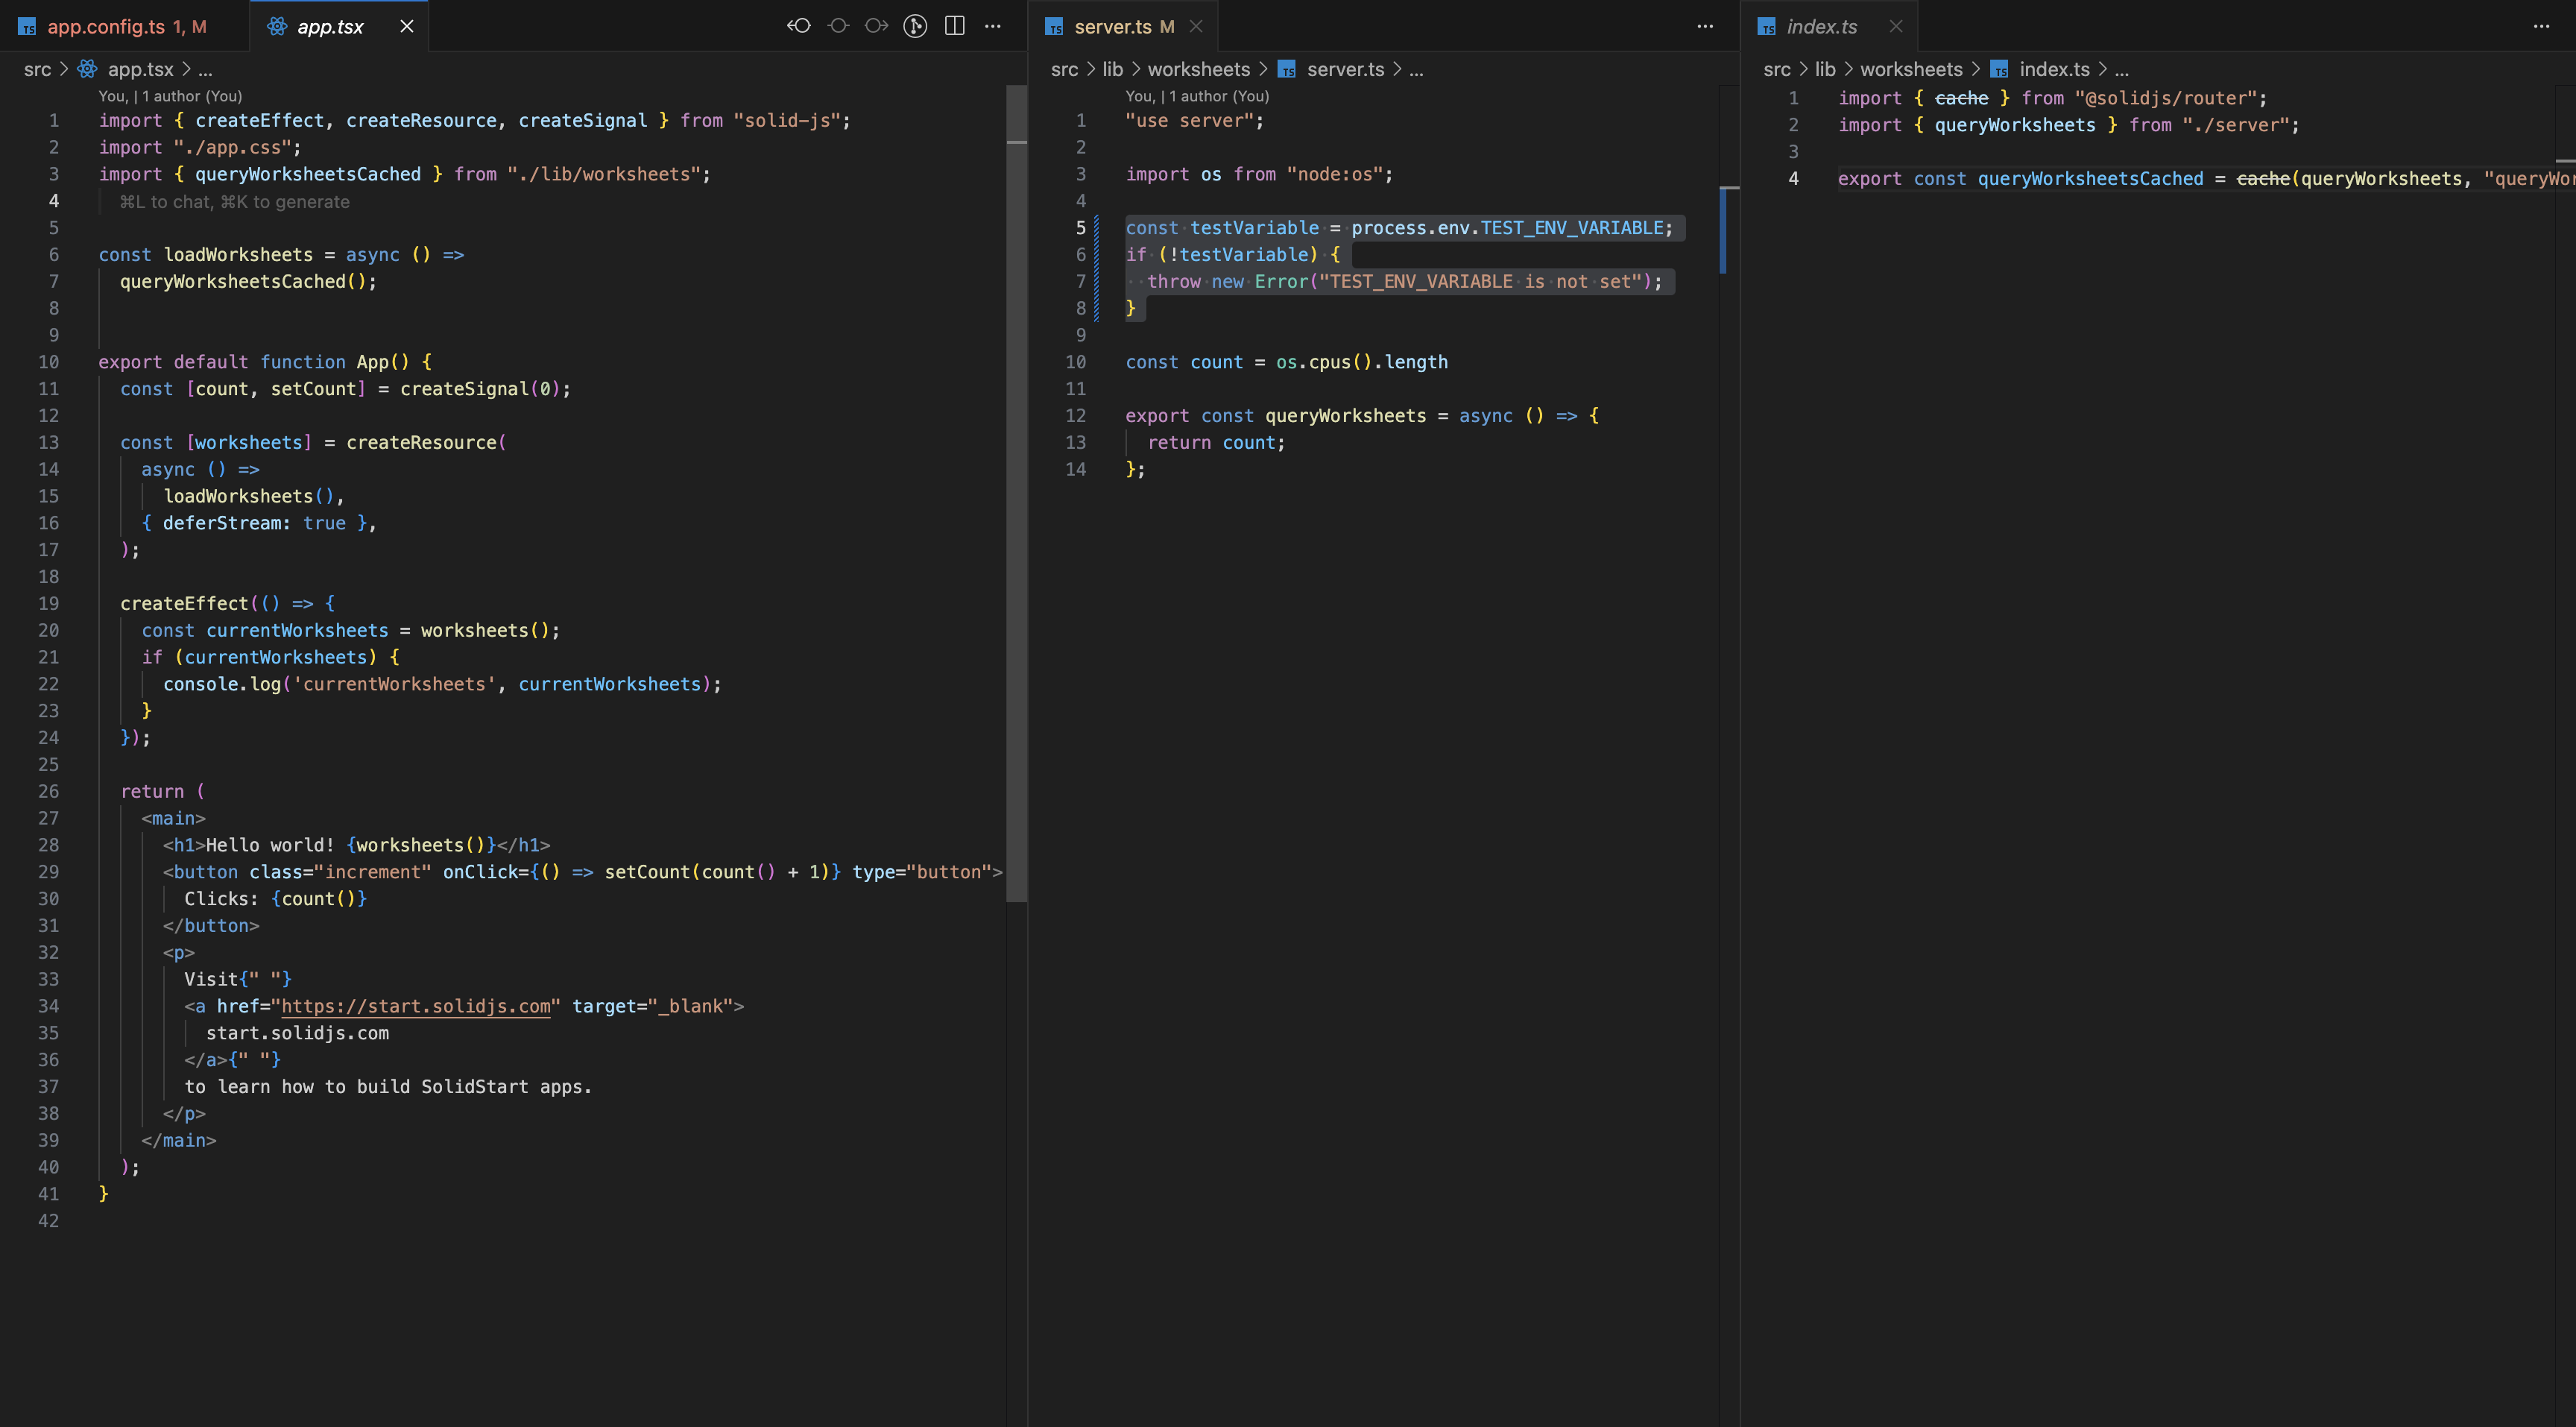Click line number 4 in index.ts gutter

coord(1793,179)
